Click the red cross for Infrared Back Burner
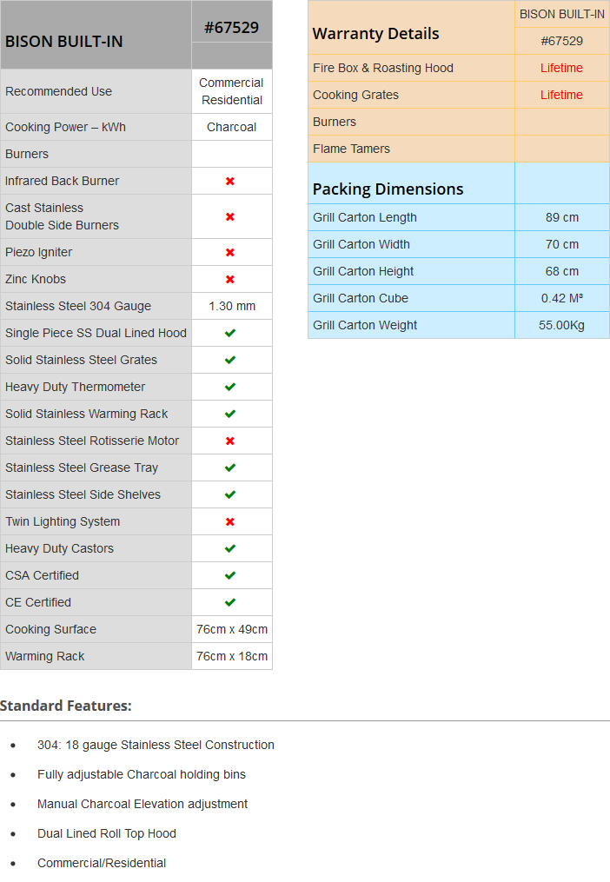The width and height of the screenshot is (610, 882). 229,181
